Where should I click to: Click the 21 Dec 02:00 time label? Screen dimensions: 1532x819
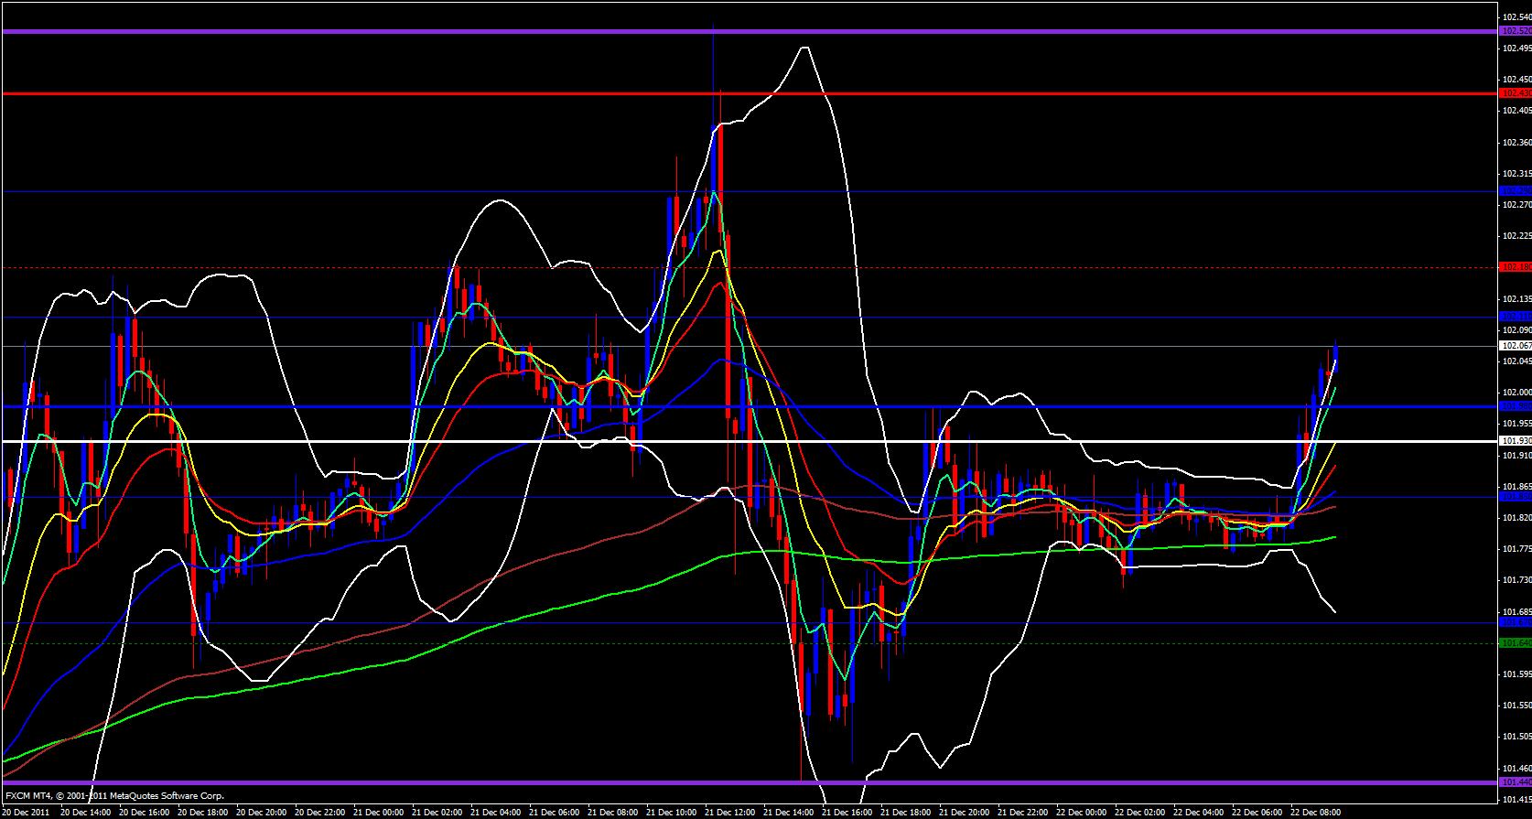(x=437, y=813)
